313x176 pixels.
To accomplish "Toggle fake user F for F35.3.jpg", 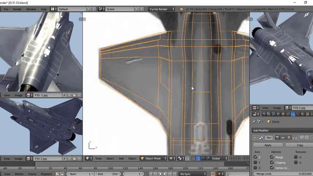I will 64,158.
